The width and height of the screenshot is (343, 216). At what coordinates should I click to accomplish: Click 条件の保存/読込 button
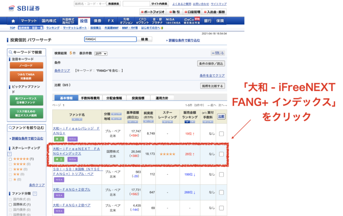(x=211, y=63)
